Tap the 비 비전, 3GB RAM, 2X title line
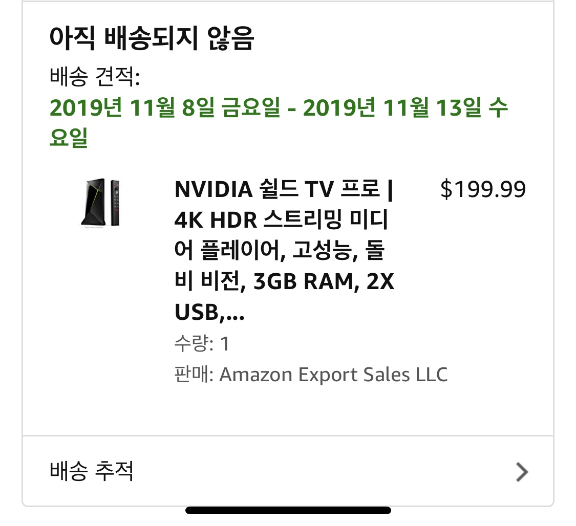The image size is (576, 526). pos(284,281)
